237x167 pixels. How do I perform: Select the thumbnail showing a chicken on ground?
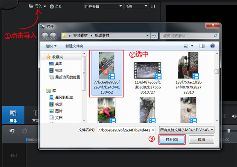click(x=188, y=110)
